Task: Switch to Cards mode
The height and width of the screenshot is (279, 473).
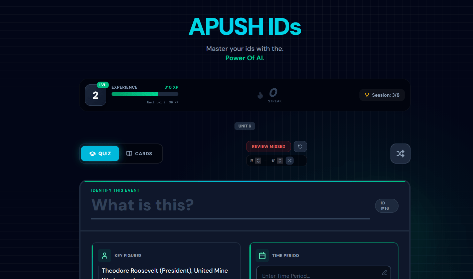Action: tap(139, 154)
